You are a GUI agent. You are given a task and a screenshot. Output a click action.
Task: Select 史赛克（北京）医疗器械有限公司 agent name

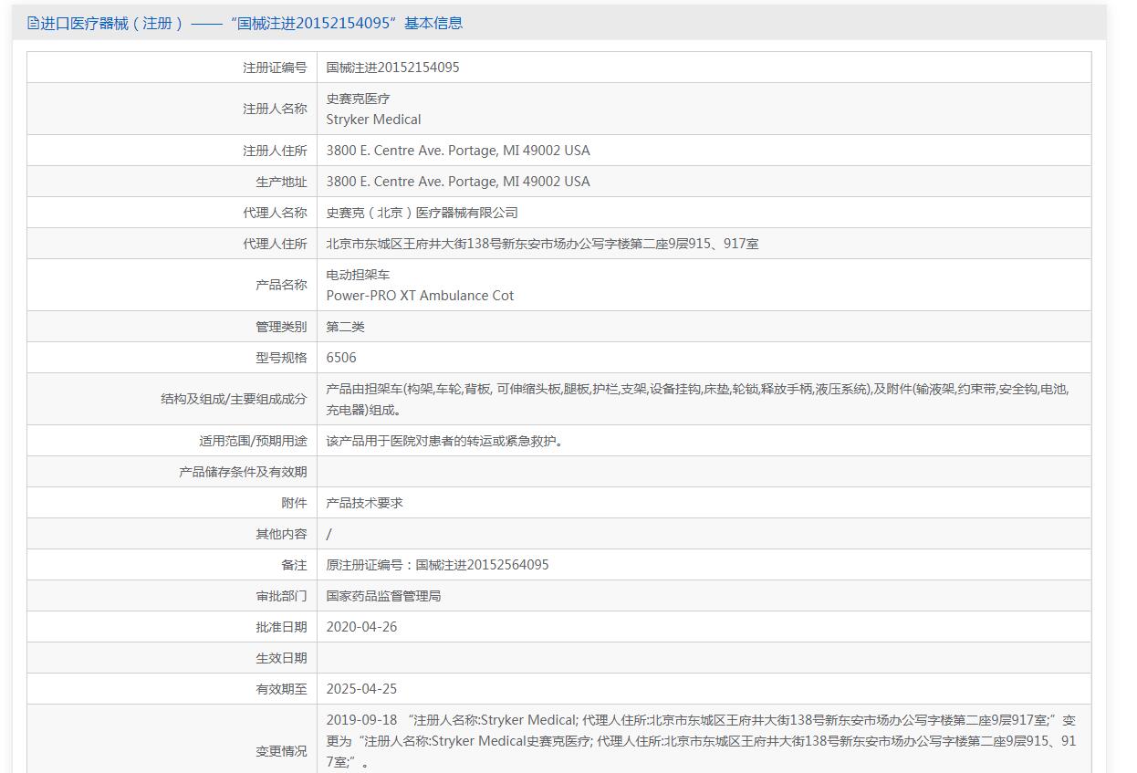422,213
